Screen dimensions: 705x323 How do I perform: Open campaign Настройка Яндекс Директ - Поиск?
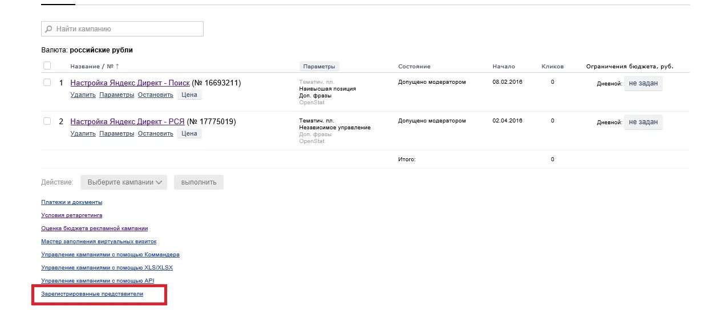click(129, 83)
